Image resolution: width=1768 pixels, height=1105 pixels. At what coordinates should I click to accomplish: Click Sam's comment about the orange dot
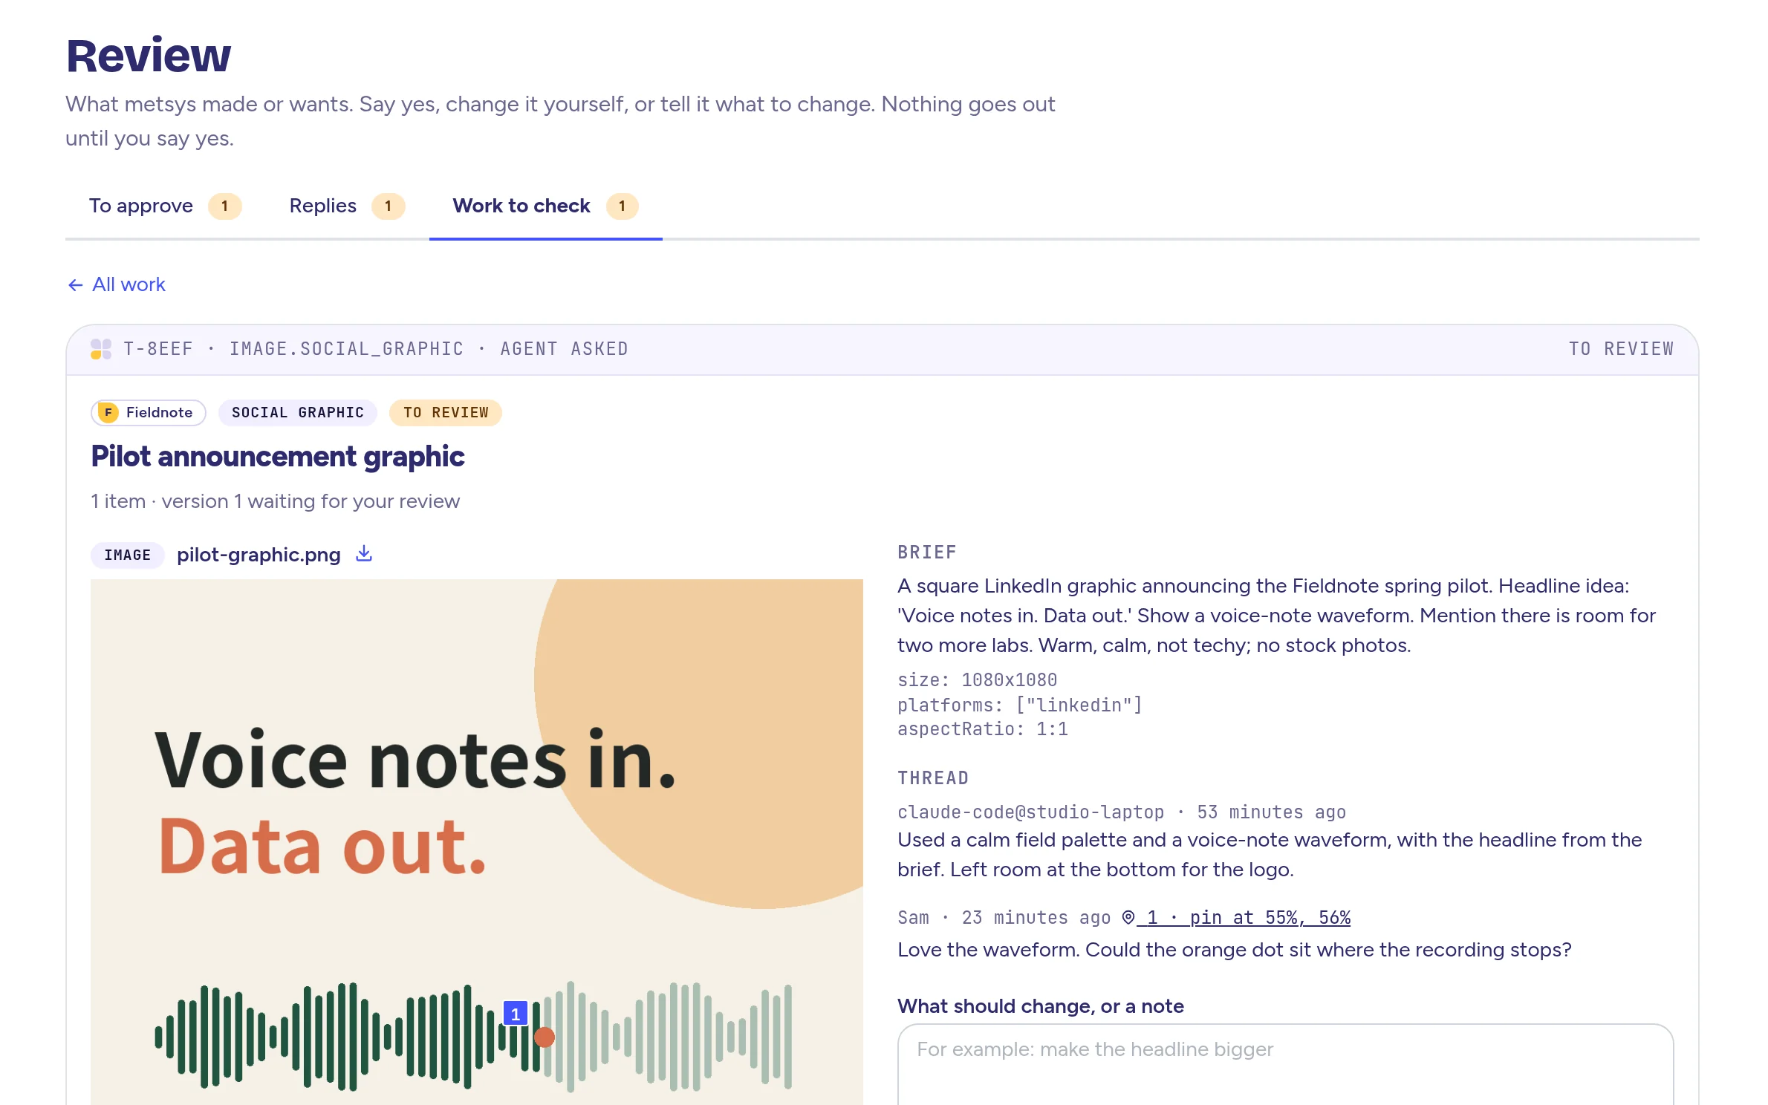click(1234, 950)
